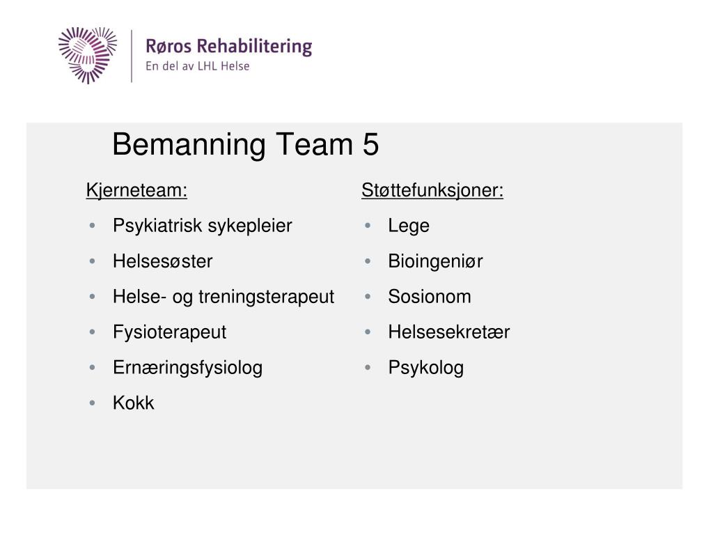
Task: Select the 'Psykiatrisk sykepleier' bullet item
Action: click(203, 226)
